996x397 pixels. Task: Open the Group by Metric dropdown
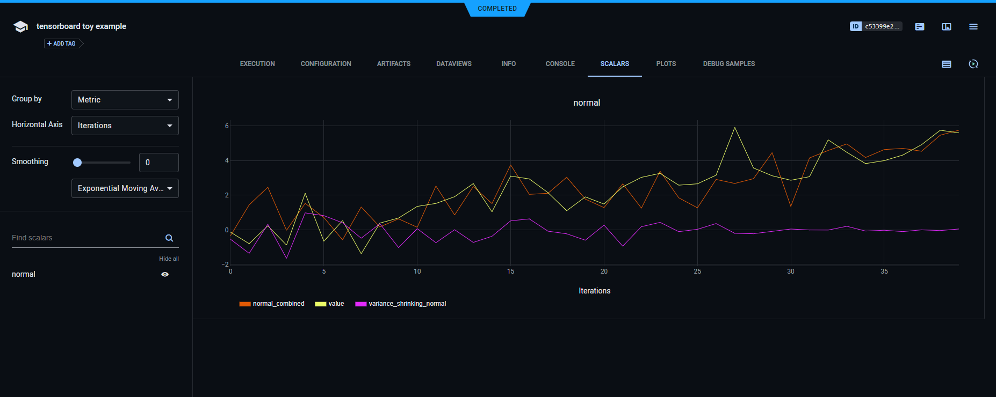pyautogui.click(x=125, y=100)
